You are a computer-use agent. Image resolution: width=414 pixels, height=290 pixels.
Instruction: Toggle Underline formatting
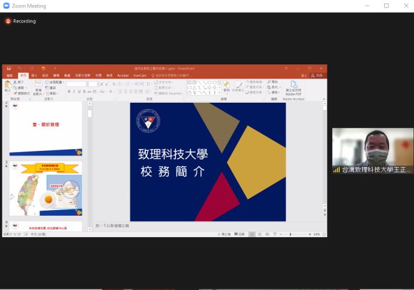pos(79,92)
